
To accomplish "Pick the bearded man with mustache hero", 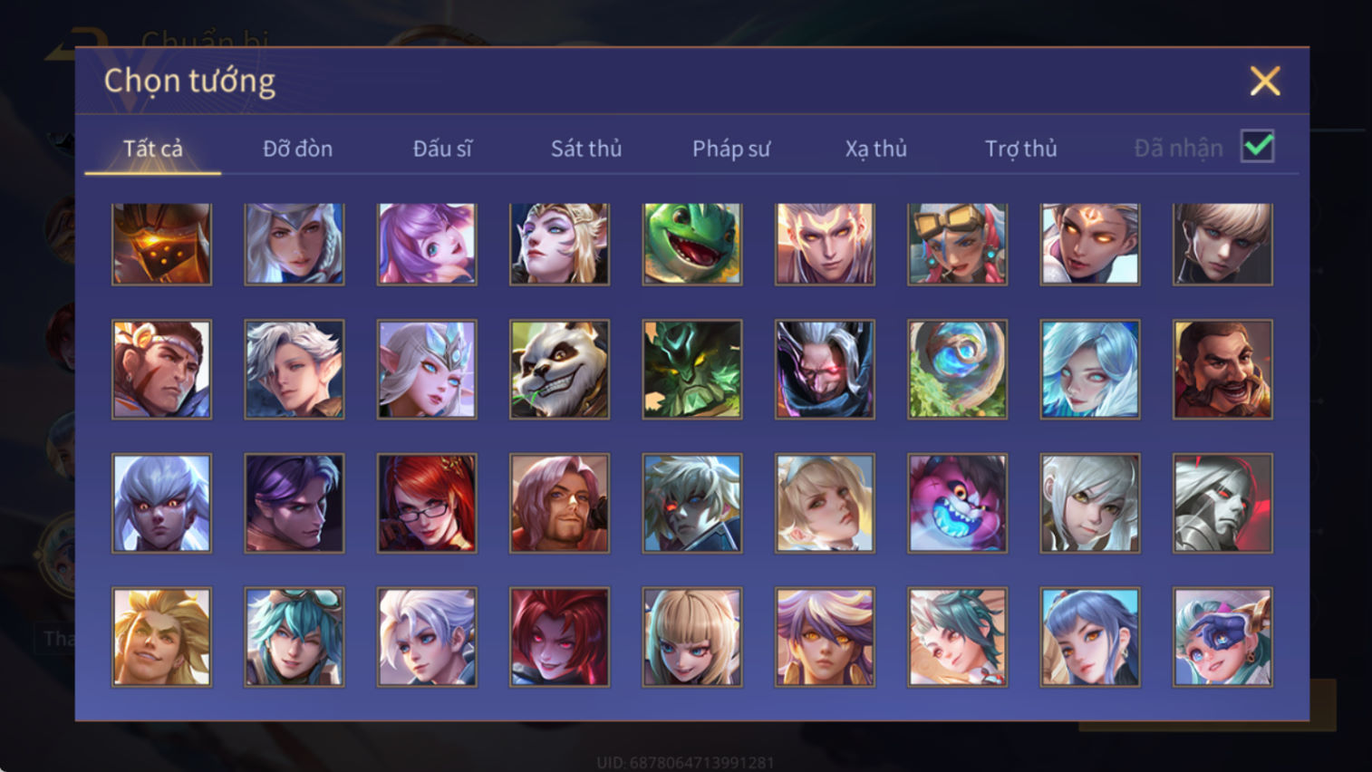I will [x=1222, y=369].
